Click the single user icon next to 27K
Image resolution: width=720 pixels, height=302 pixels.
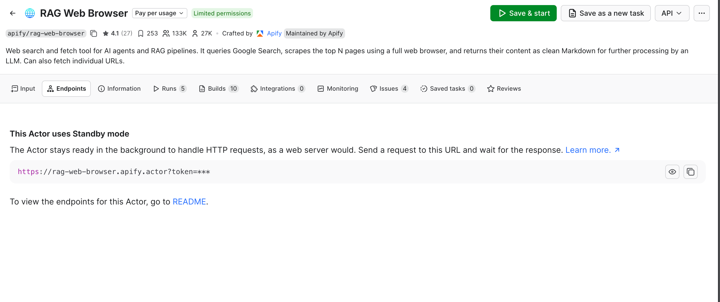(x=195, y=33)
